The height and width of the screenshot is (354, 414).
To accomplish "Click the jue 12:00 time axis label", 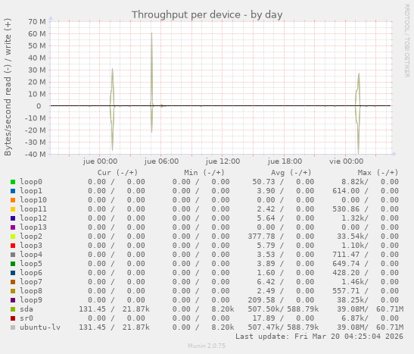I will tap(223, 161).
